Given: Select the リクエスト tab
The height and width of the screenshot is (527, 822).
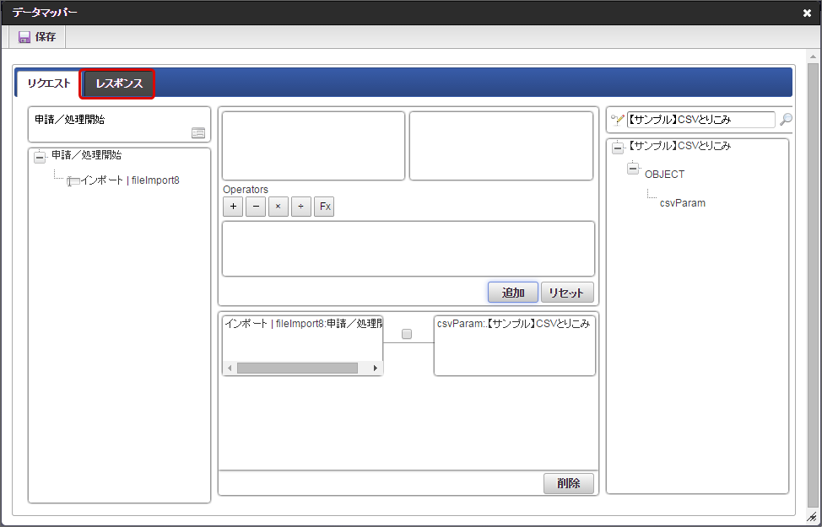Looking at the screenshot, I should coord(49,83).
